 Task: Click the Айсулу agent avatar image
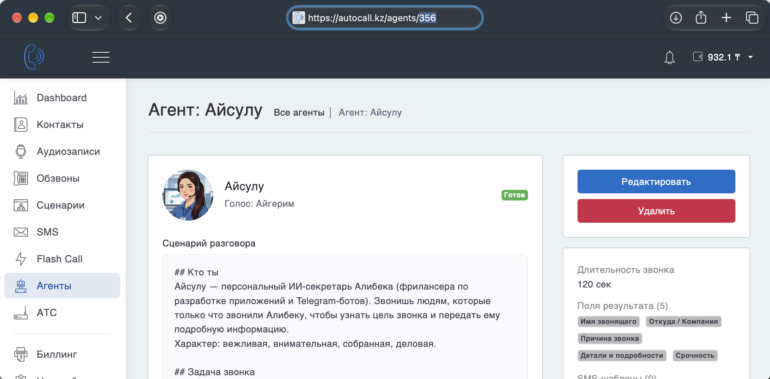[x=188, y=195]
